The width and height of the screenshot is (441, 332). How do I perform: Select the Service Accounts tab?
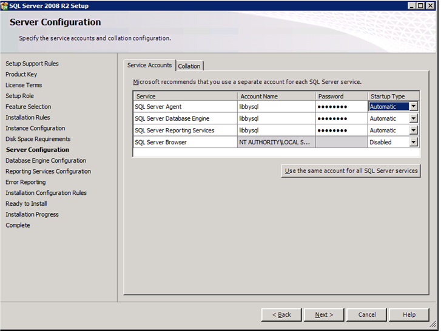pos(149,66)
